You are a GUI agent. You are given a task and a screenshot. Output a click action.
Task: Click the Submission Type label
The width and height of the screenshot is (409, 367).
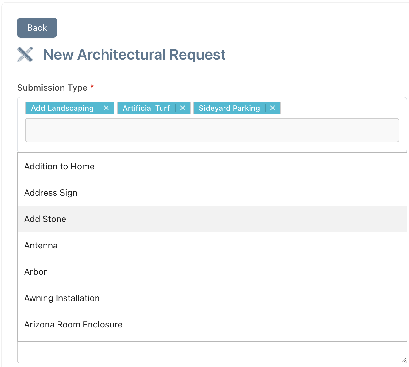[x=53, y=88]
